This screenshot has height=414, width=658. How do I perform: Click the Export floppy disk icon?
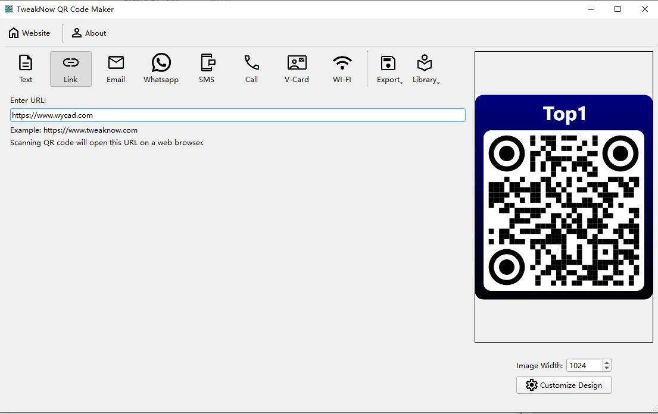pyautogui.click(x=388, y=62)
